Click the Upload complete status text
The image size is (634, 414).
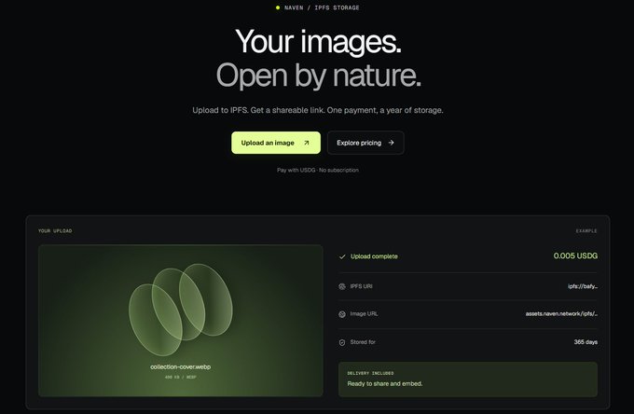coord(374,256)
